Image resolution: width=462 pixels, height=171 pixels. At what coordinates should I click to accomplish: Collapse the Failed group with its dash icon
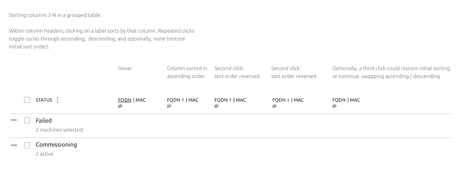click(14, 120)
